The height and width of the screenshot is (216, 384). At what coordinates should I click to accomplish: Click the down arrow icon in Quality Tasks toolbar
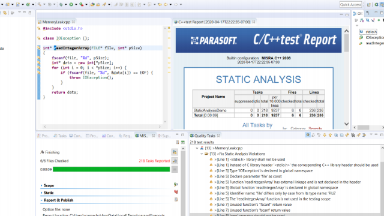click(325, 135)
